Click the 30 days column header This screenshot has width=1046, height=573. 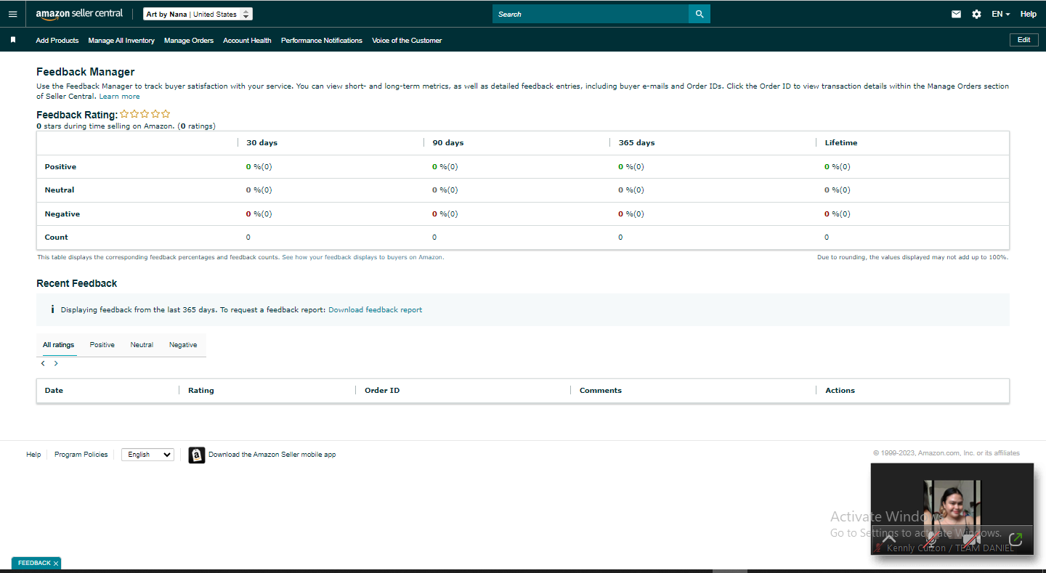pos(262,143)
